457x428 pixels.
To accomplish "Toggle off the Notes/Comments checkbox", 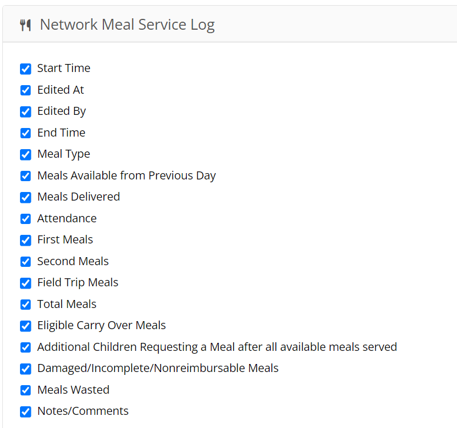I will (x=26, y=411).
